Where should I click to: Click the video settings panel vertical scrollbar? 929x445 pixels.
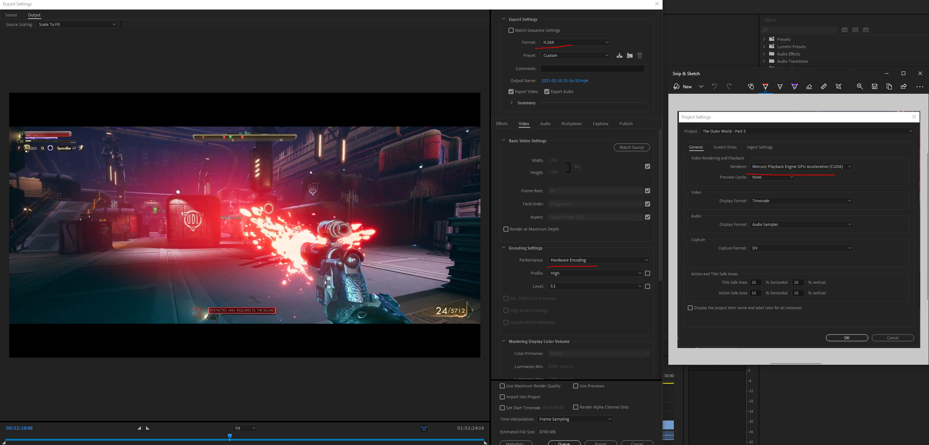pyautogui.click(x=660, y=204)
